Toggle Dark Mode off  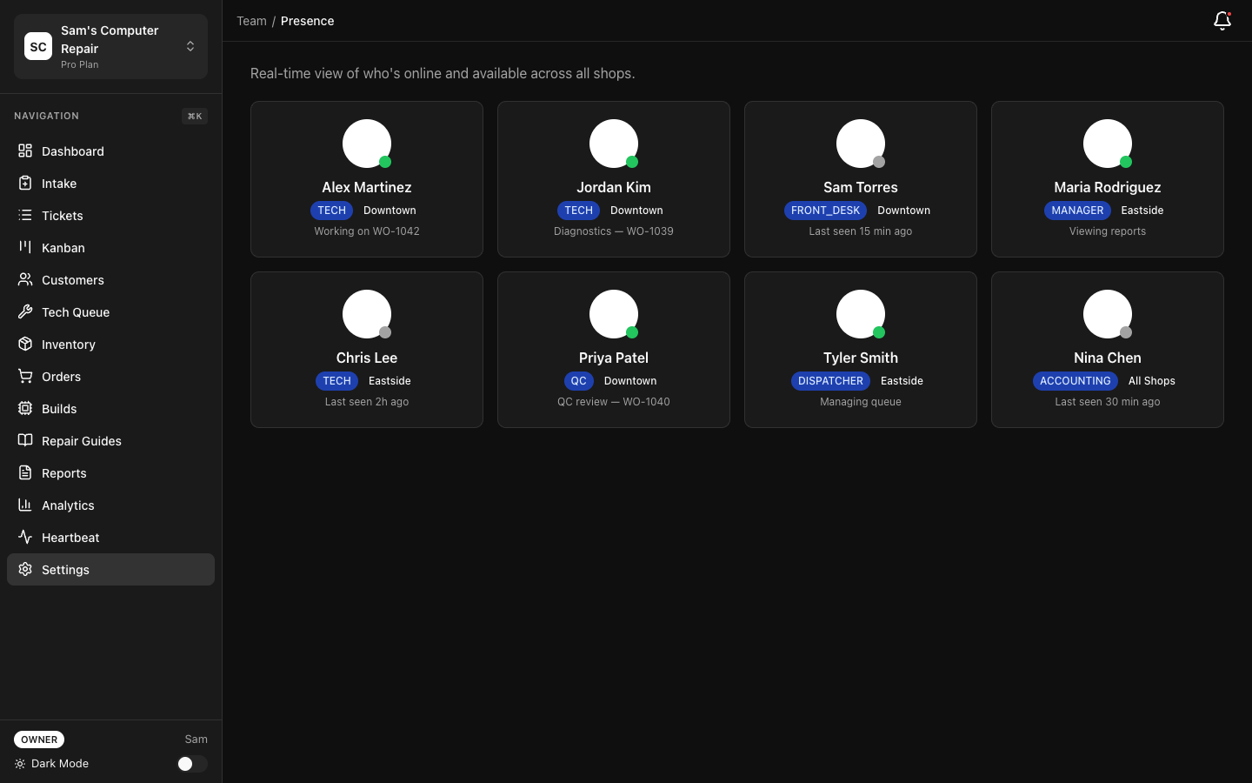192,764
